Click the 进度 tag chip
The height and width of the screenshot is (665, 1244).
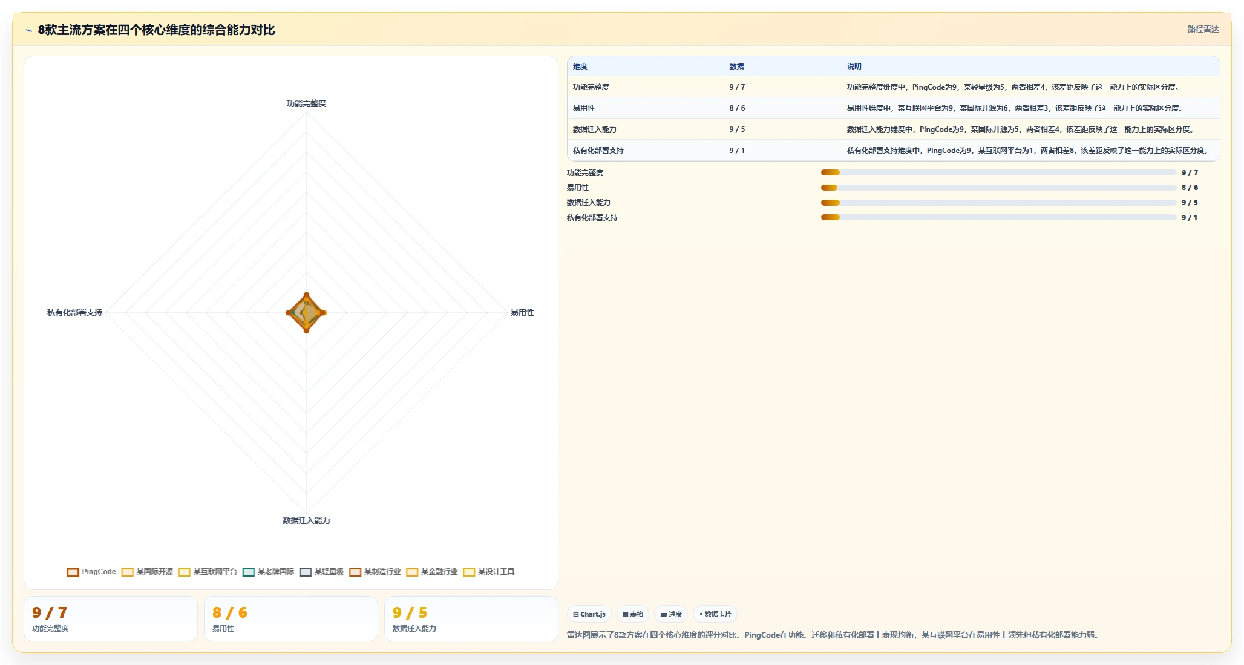671,614
